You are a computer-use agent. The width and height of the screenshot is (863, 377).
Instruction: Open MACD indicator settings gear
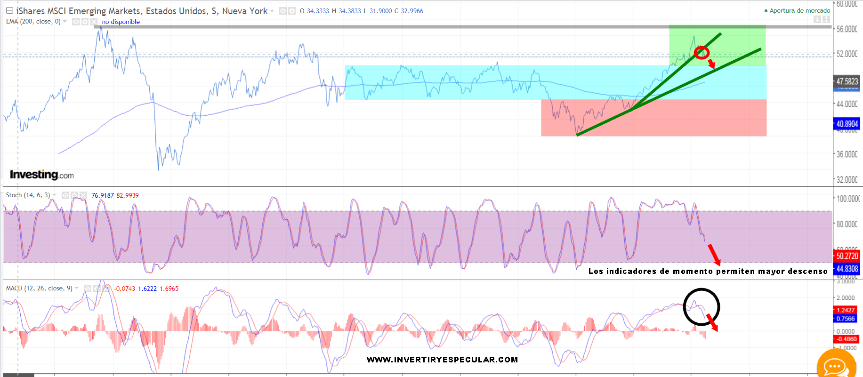(97, 289)
